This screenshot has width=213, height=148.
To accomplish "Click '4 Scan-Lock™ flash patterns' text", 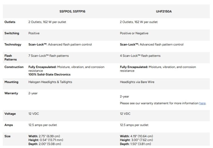I will (x=140, y=56).
